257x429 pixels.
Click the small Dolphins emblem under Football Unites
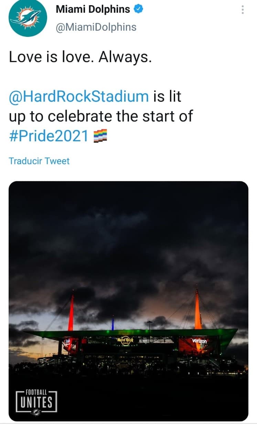coord(36,412)
